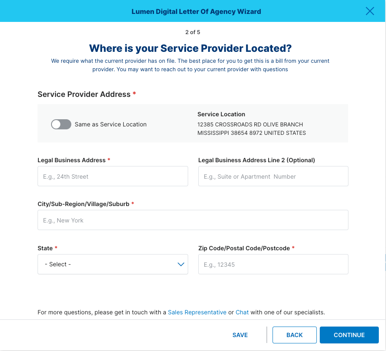Open the State select dropdown
The image size is (386, 351).
tap(113, 264)
